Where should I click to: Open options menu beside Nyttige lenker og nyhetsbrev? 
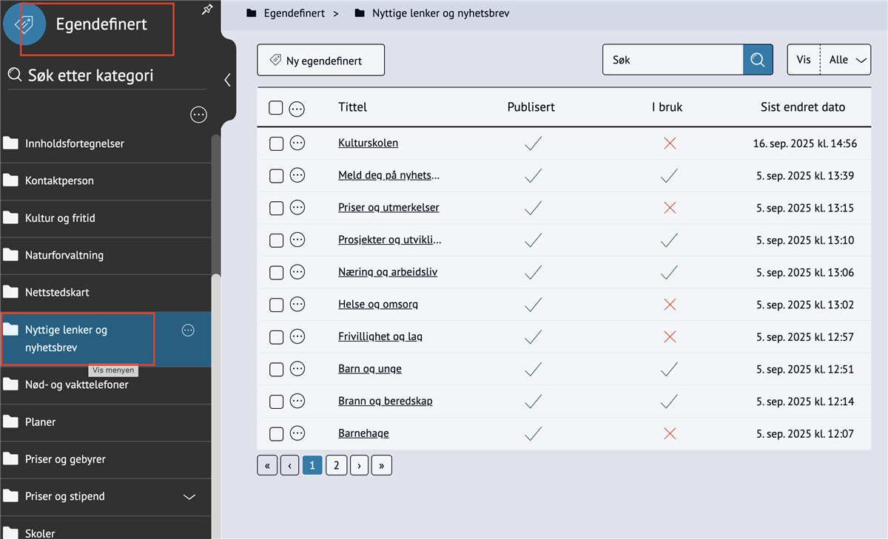point(188,330)
